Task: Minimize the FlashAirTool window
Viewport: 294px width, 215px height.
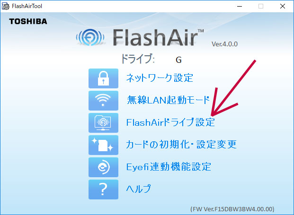Action: pos(240,6)
